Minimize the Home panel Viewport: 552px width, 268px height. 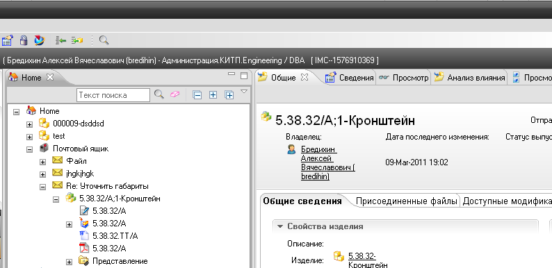point(232,74)
